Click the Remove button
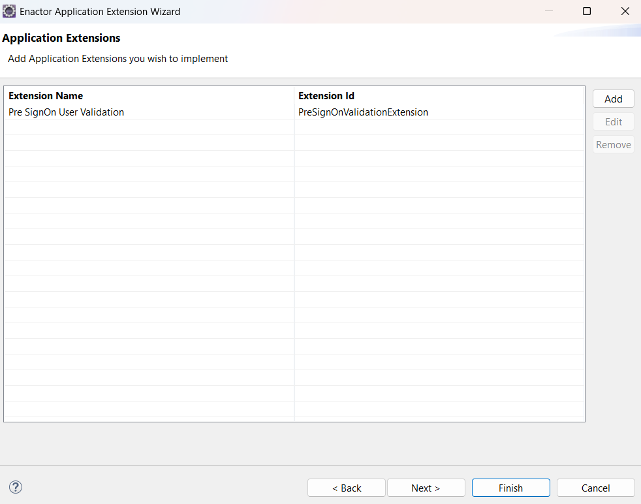641x504 pixels. [613, 145]
